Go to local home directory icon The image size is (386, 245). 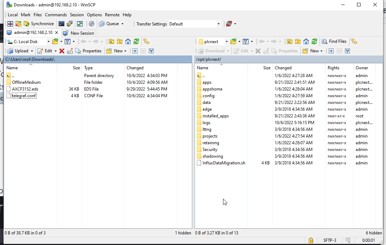point(128,42)
